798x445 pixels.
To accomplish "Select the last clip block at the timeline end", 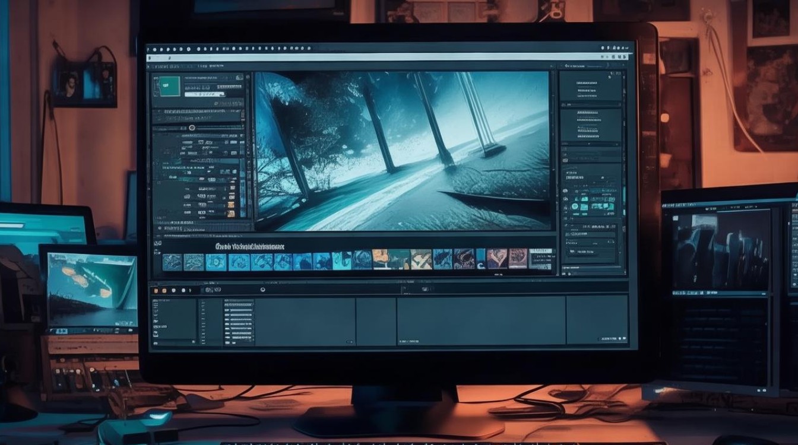I will (x=597, y=320).
